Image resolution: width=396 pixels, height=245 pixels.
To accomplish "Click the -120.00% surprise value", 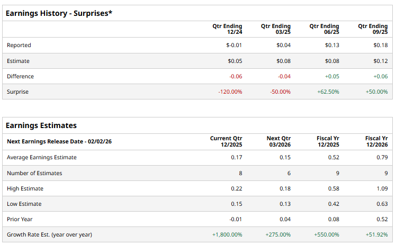I will coord(230,92).
